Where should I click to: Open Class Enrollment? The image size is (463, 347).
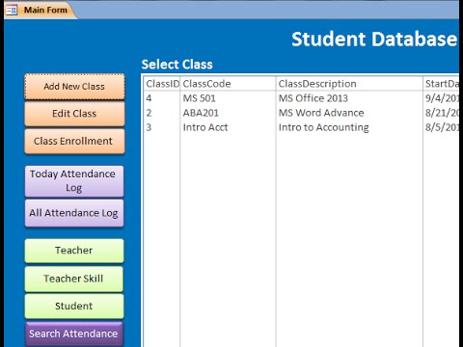click(x=74, y=142)
